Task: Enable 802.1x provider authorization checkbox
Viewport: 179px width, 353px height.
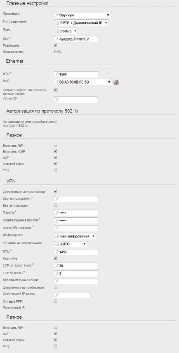Action: point(56,121)
